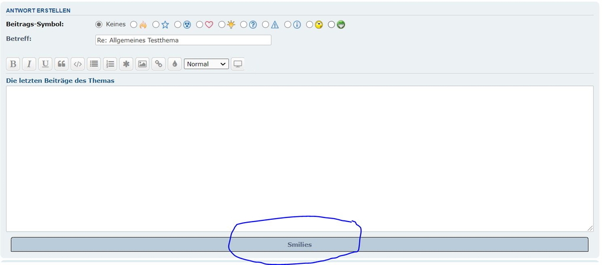Viewport: 603px width, 265px height.
Task: Grab the text area resize handle corner
Action: tap(590, 228)
